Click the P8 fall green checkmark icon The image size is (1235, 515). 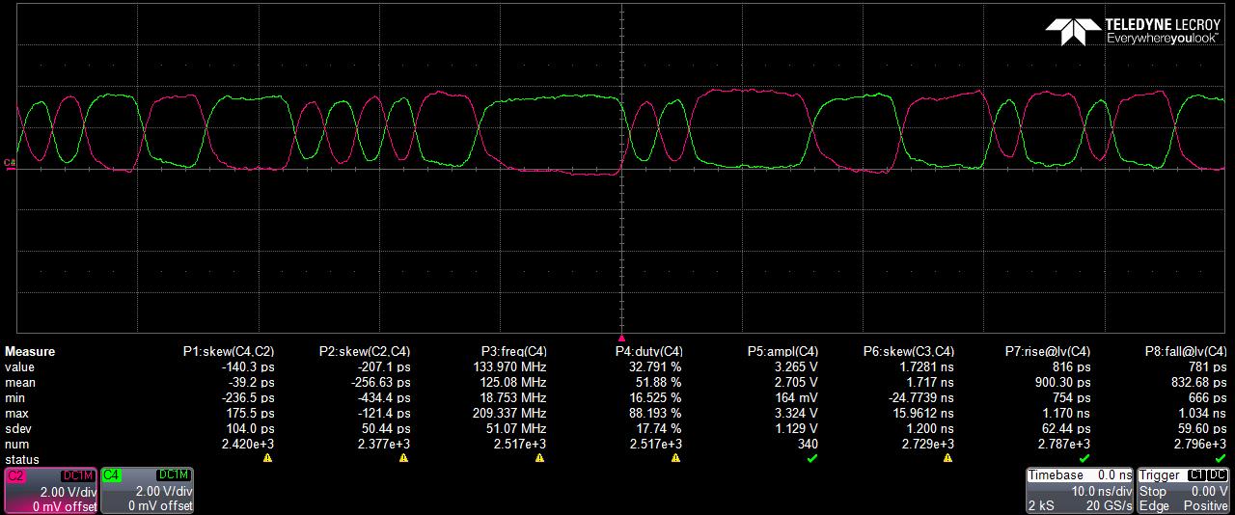tap(1220, 459)
